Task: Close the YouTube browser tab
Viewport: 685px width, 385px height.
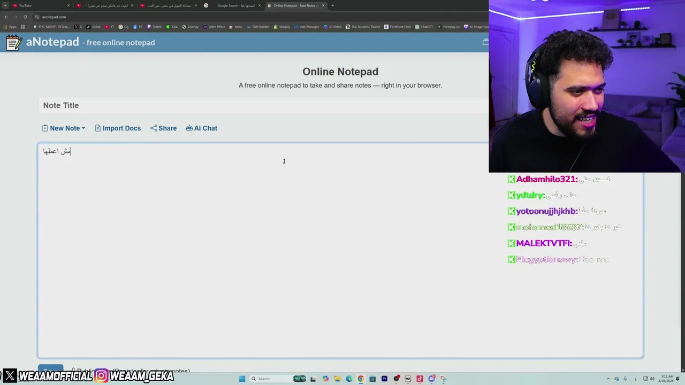Action: tap(68, 5)
